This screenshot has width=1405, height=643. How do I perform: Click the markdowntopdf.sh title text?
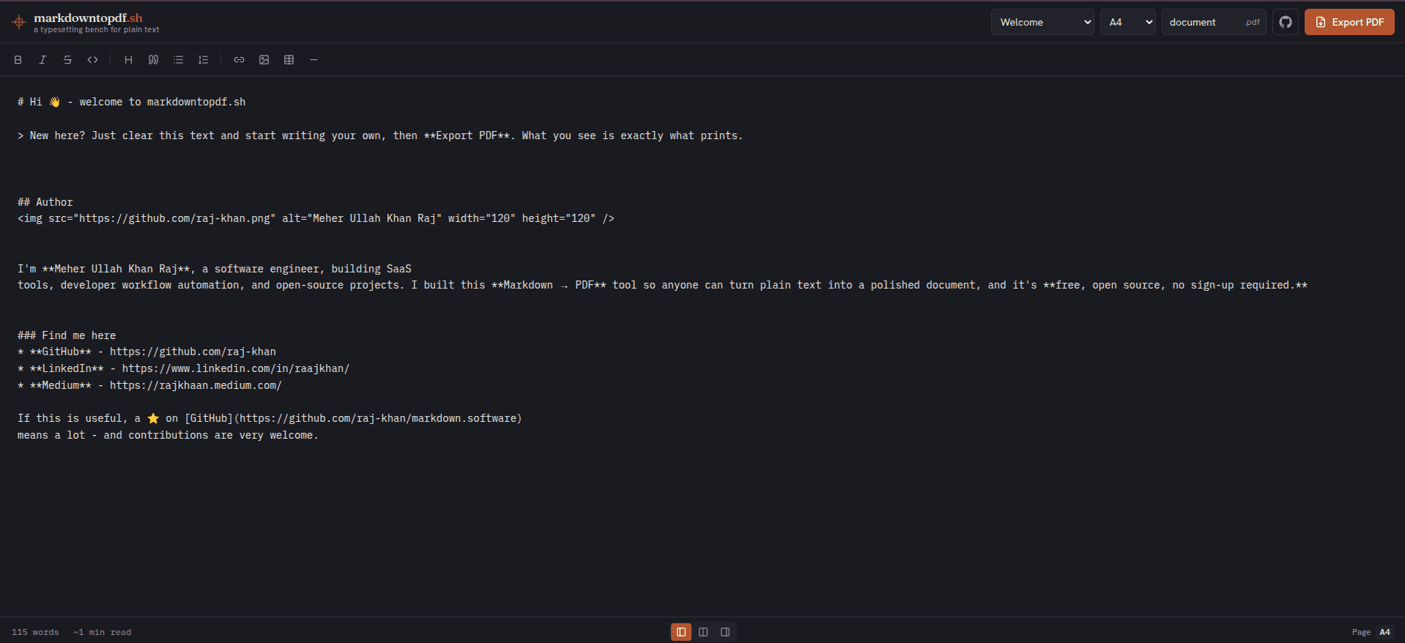(88, 18)
